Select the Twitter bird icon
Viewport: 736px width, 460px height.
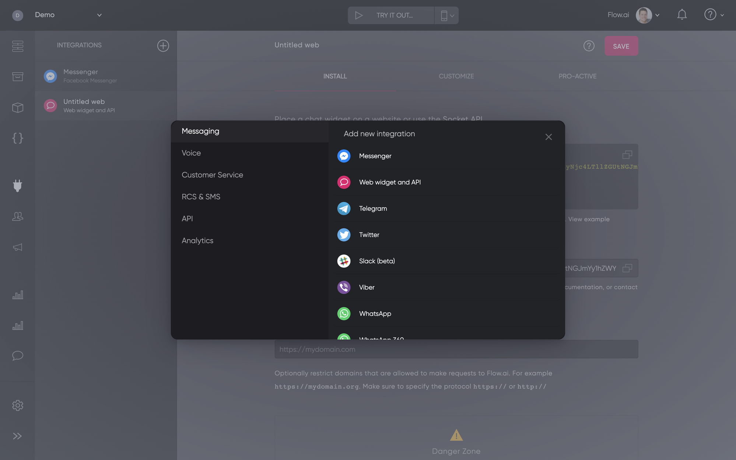(344, 235)
